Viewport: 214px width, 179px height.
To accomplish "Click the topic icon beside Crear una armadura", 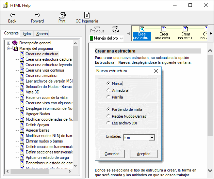I will point(22,76).
